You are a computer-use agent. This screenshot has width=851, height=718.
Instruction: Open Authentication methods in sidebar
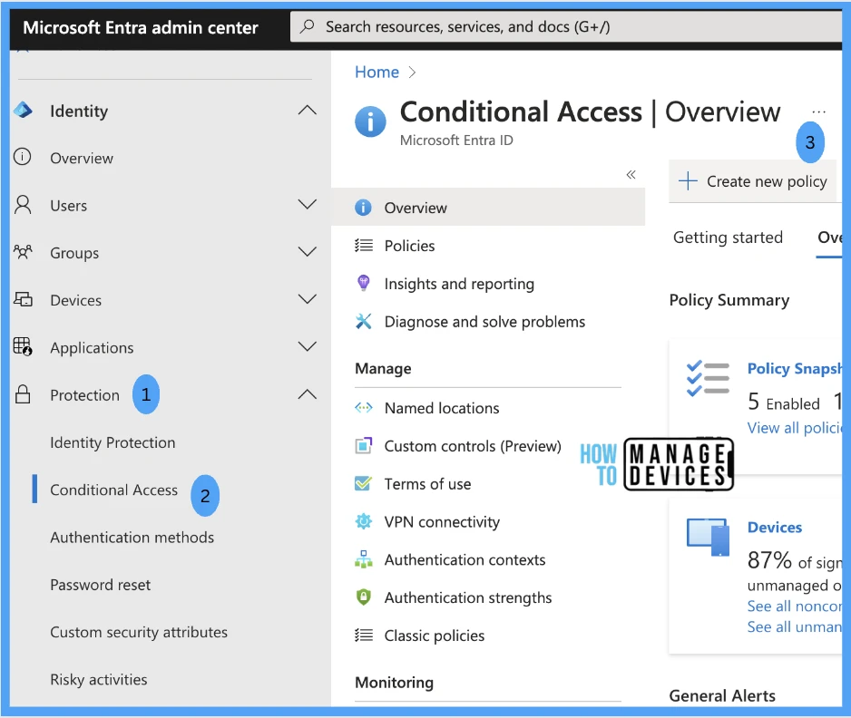132,538
